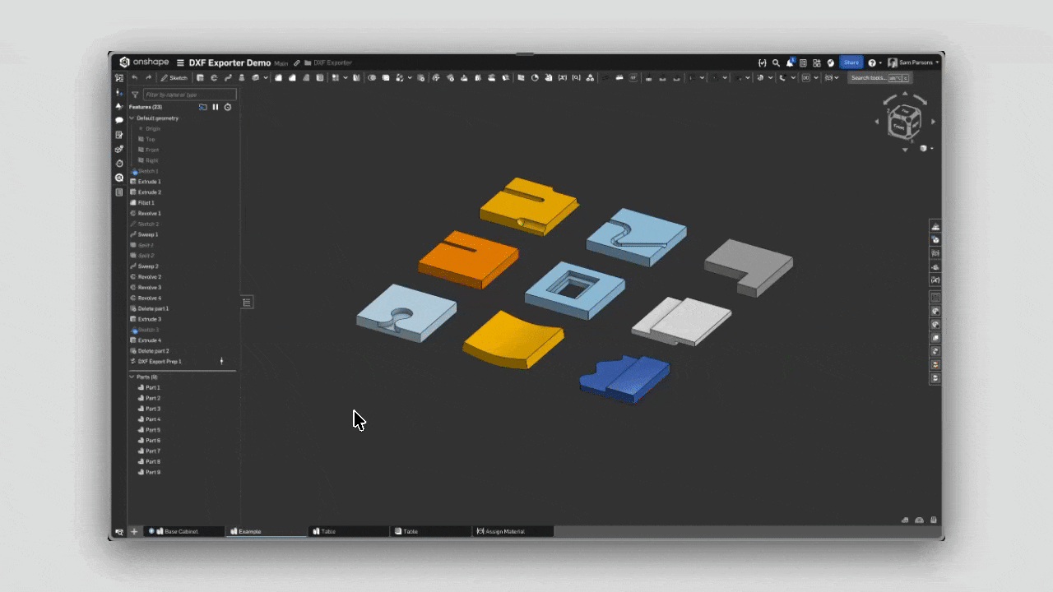Open the Help menu dropdown
The width and height of the screenshot is (1053, 592).
click(874, 62)
